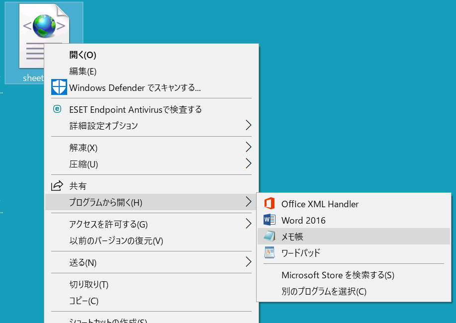Choose 編集(E) from context menu
Screen dimensions: 456x323
point(151,71)
